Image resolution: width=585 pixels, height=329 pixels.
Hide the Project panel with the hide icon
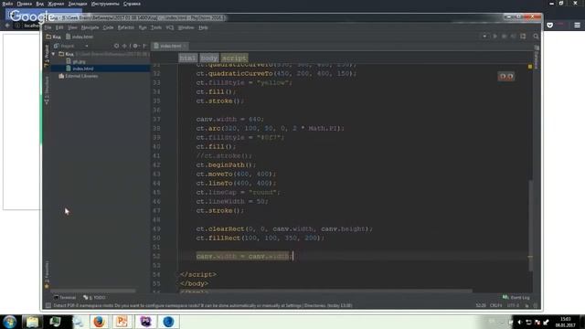(x=144, y=46)
